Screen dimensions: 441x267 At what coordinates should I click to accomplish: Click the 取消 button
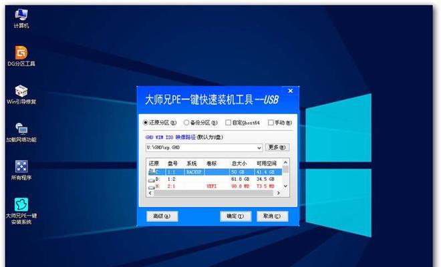272,216
